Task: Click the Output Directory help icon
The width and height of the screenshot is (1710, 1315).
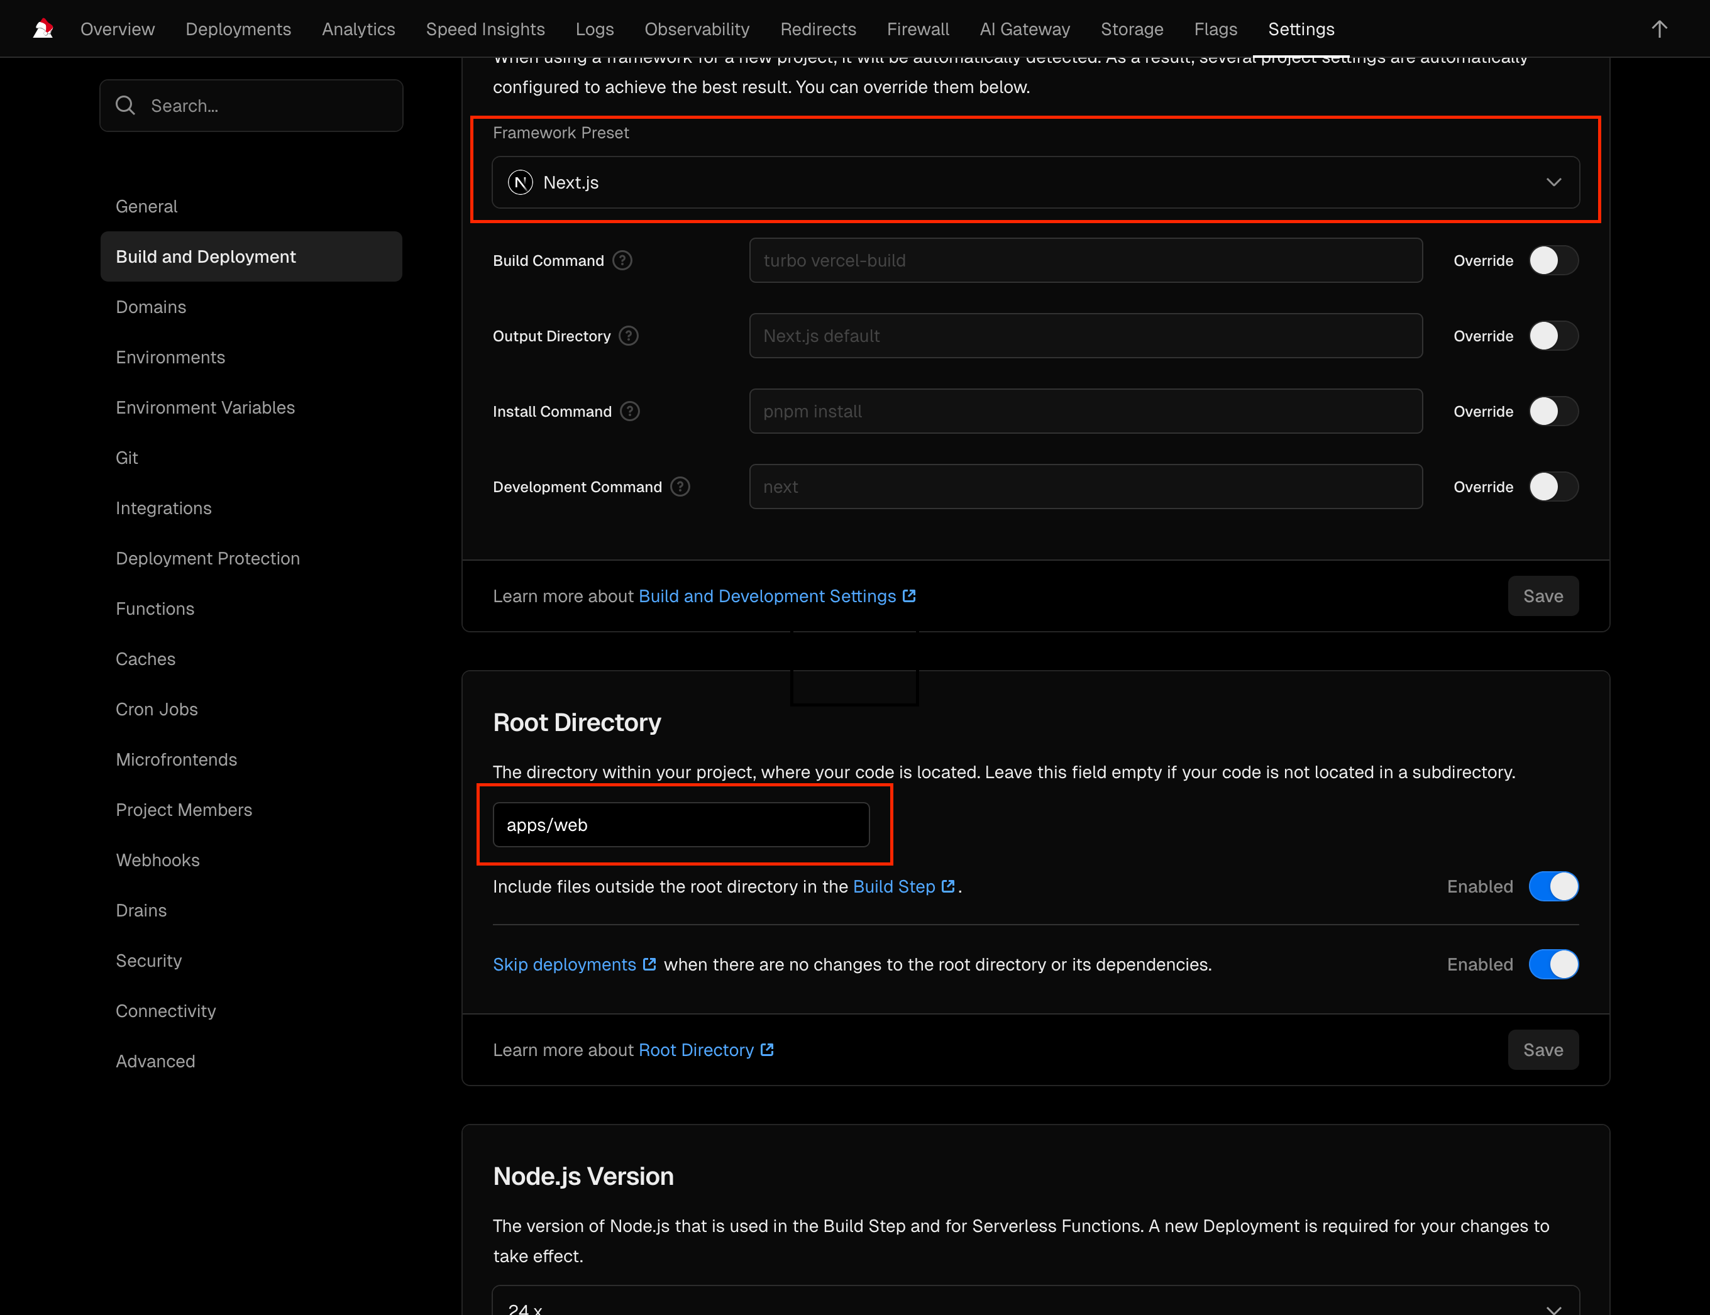Action: [x=629, y=336]
